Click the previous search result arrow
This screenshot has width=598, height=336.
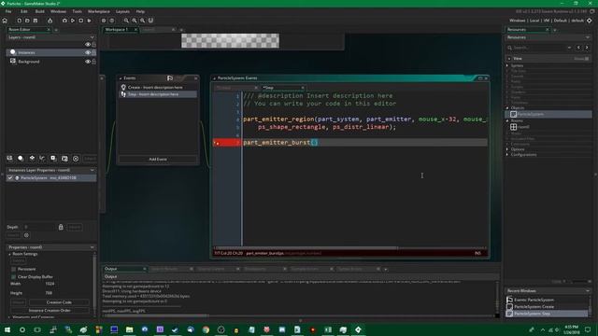(x=578, y=48)
